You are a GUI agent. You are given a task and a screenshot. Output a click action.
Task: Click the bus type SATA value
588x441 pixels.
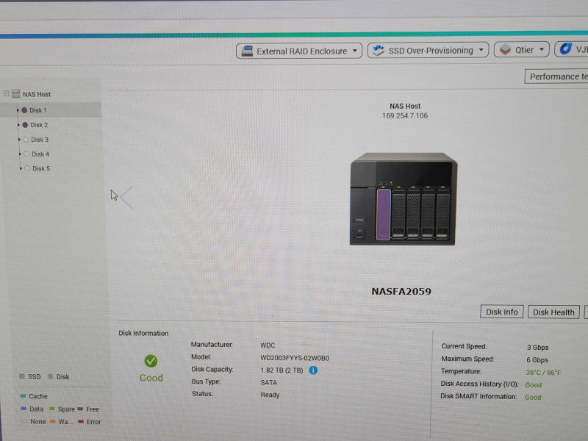pos(269,382)
